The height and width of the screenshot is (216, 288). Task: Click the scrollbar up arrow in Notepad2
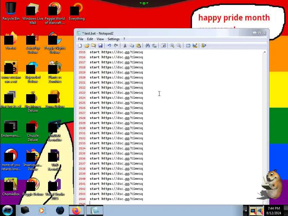pyautogui.click(x=264, y=52)
